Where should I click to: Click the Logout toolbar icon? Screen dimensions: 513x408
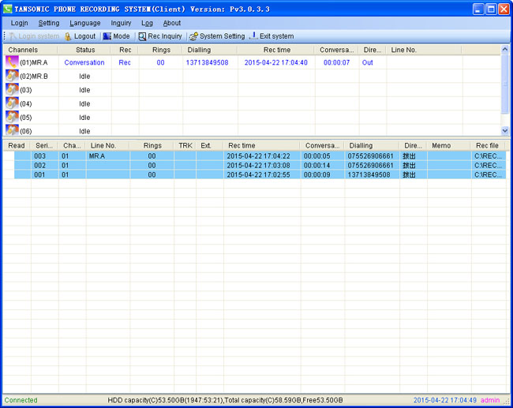pos(69,36)
